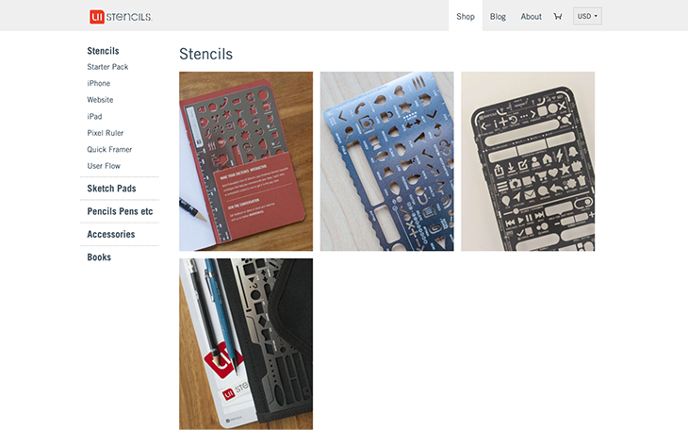
Task: Open the shopping cart icon
Action: [558, 16]
